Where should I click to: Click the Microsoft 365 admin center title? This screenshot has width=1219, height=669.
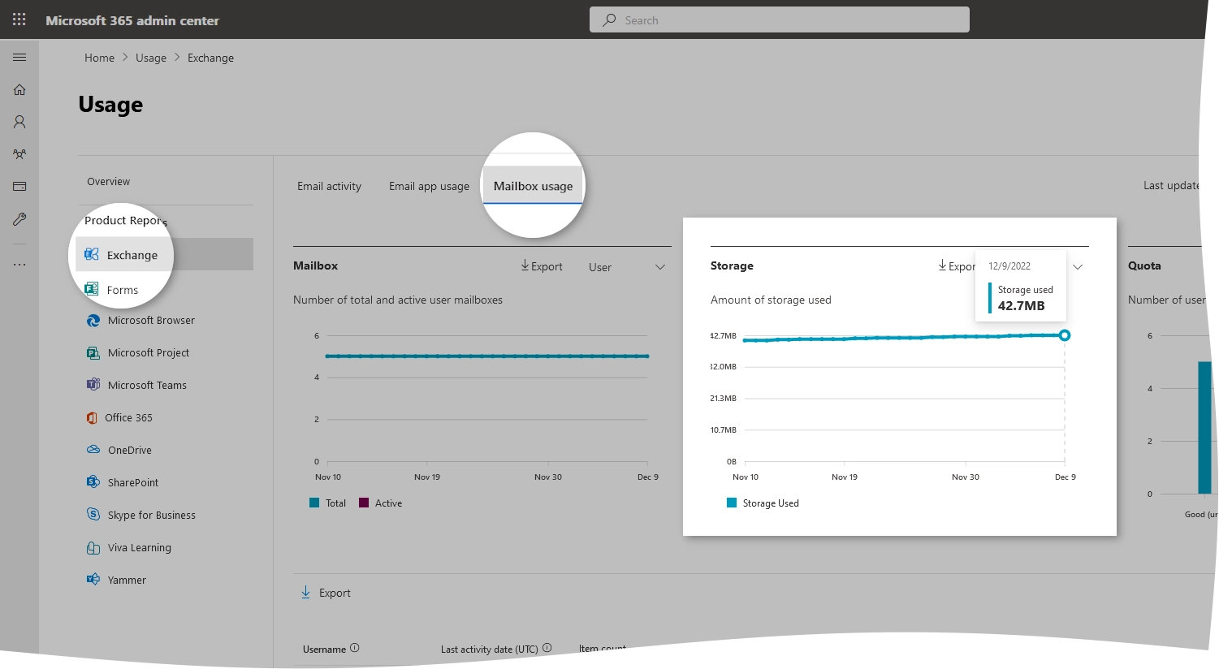tap(132, 20)
